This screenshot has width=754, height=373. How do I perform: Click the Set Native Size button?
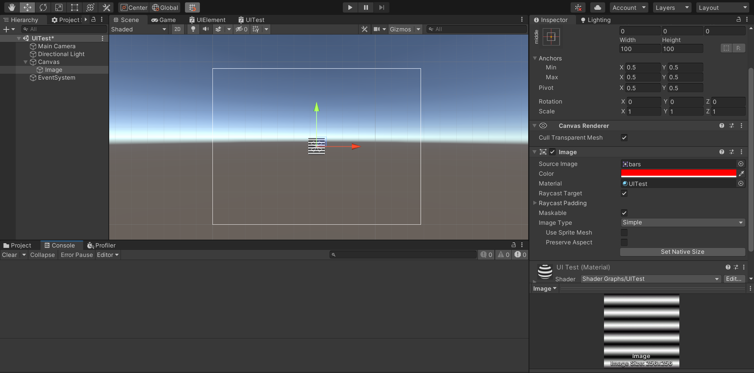click(682, 252)
